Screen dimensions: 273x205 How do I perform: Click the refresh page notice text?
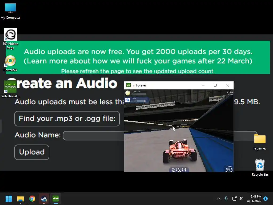click(x=138, y=71)
